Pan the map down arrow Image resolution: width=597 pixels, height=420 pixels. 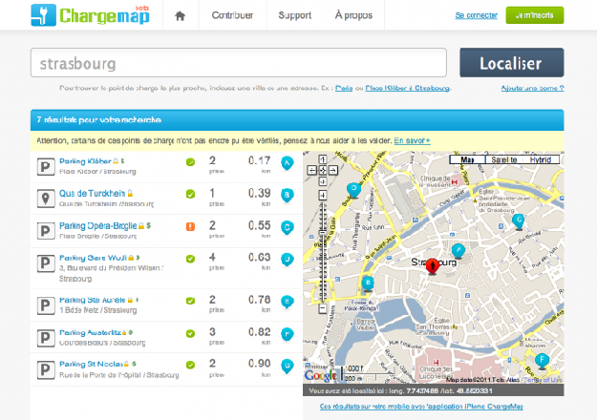[323, 181]
